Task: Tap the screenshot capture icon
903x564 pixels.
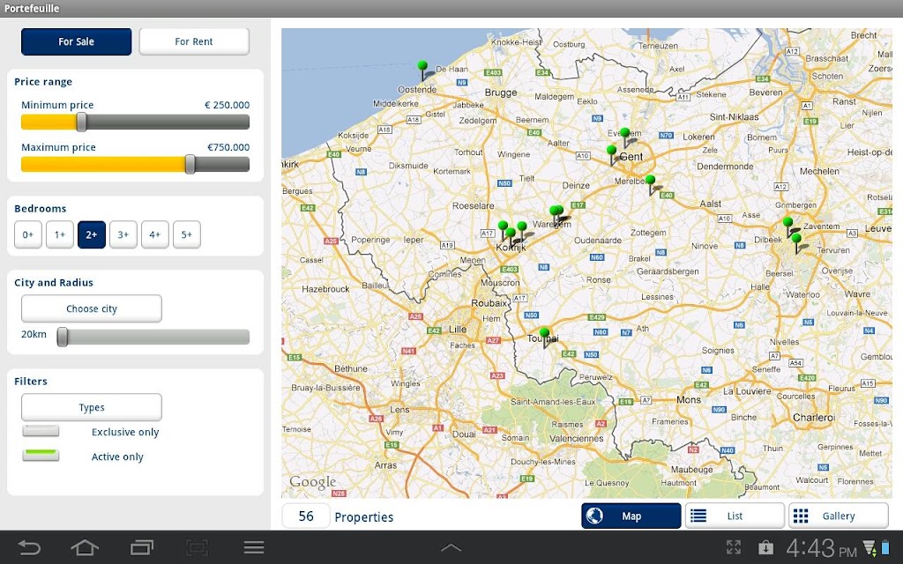Action: (197, 547)
